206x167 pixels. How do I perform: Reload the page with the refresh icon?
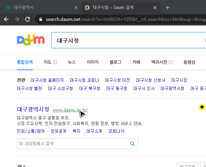[x=27, y=19]
